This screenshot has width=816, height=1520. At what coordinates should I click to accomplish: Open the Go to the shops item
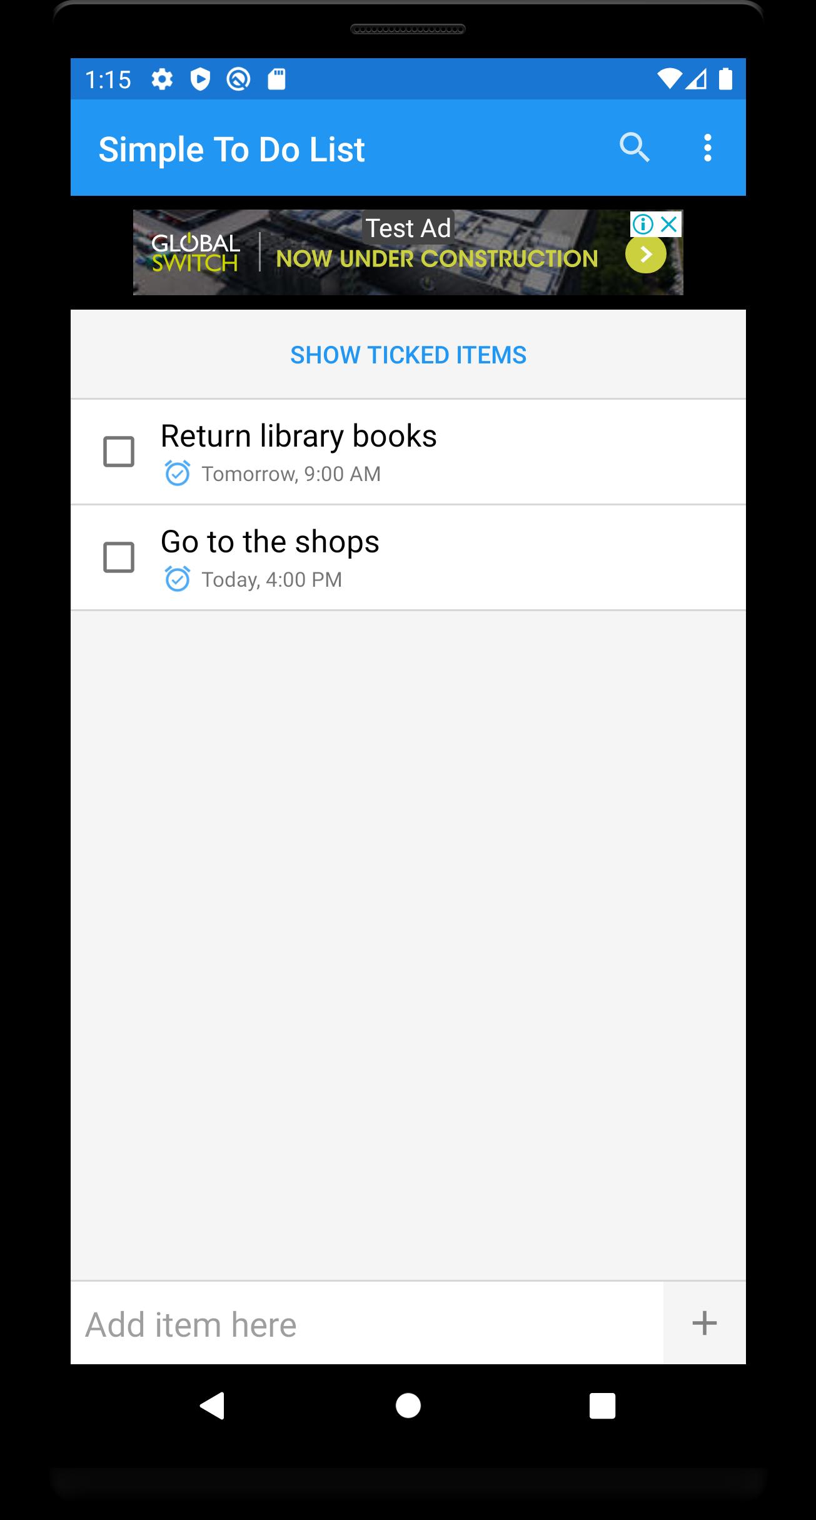pyautogui.click(x=269, y=542)
